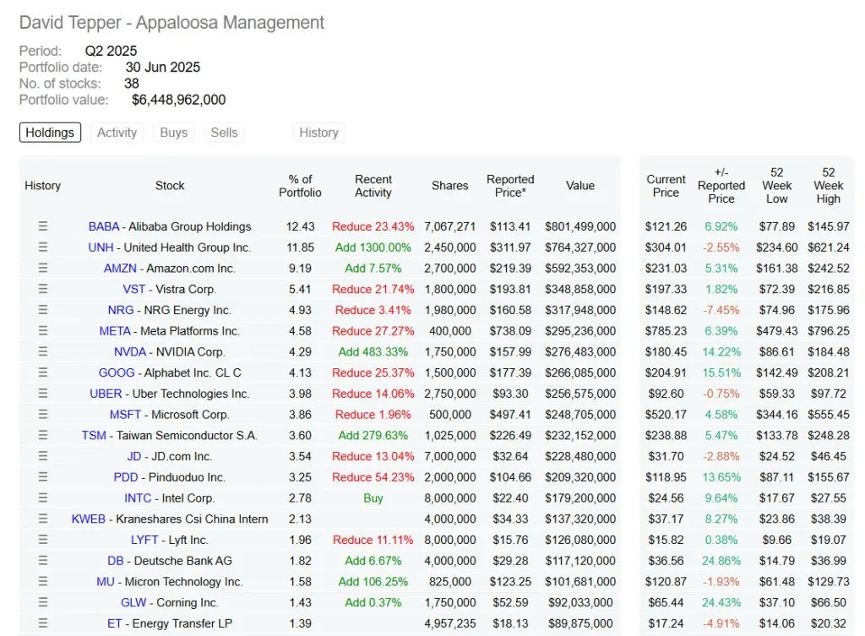
Task: Open the UBER ticker link
Action: click(x=106, y=394)
